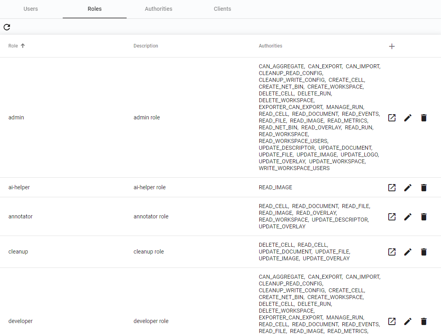Click the plus icon to add role
Screen dimensions: 441x335
(x=392, y=46)
